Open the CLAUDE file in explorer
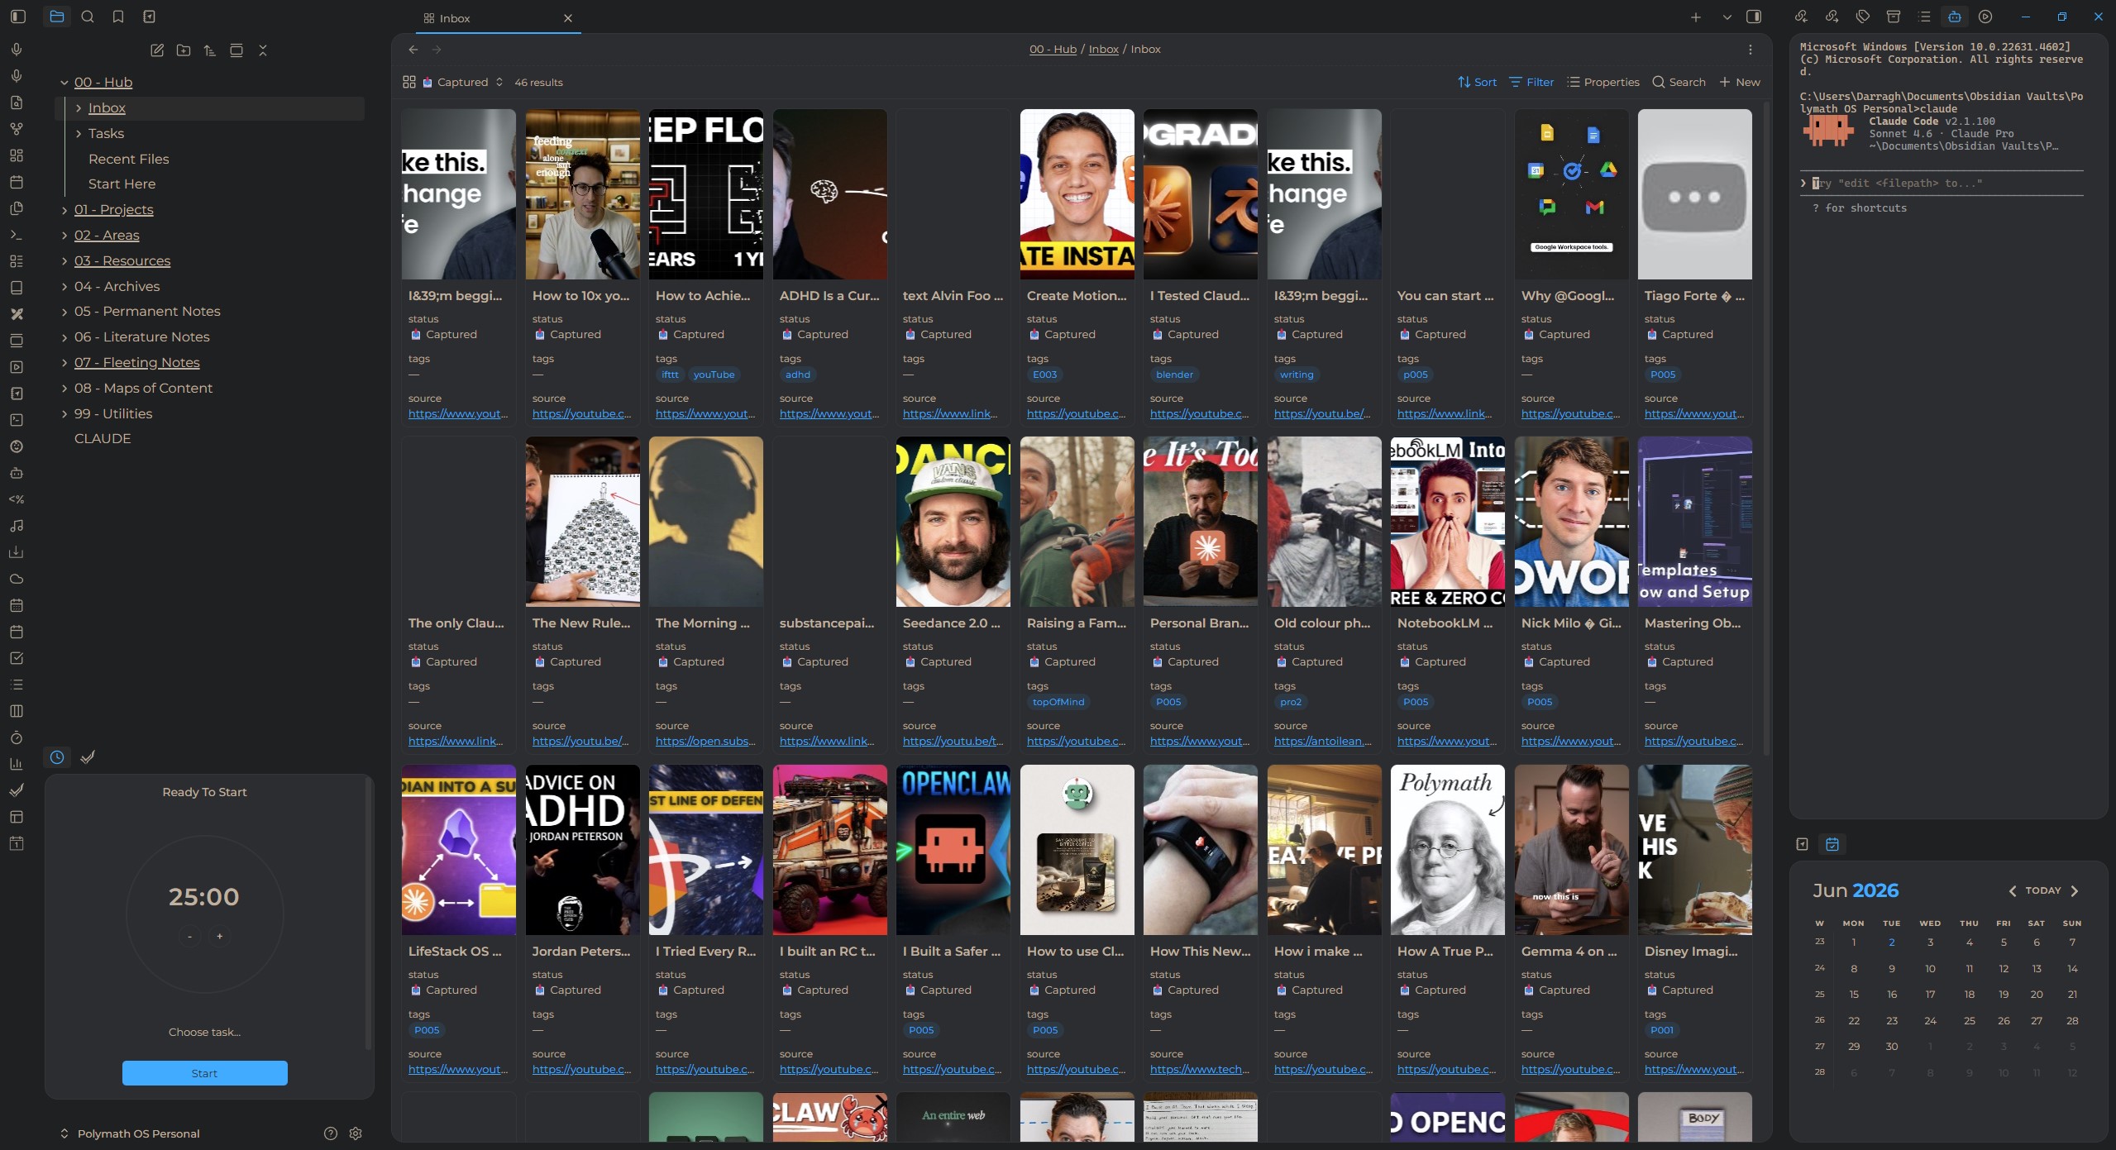The width and height of the screenshot is (2116, 1150). pyautogui.click(x=103, y=439)
